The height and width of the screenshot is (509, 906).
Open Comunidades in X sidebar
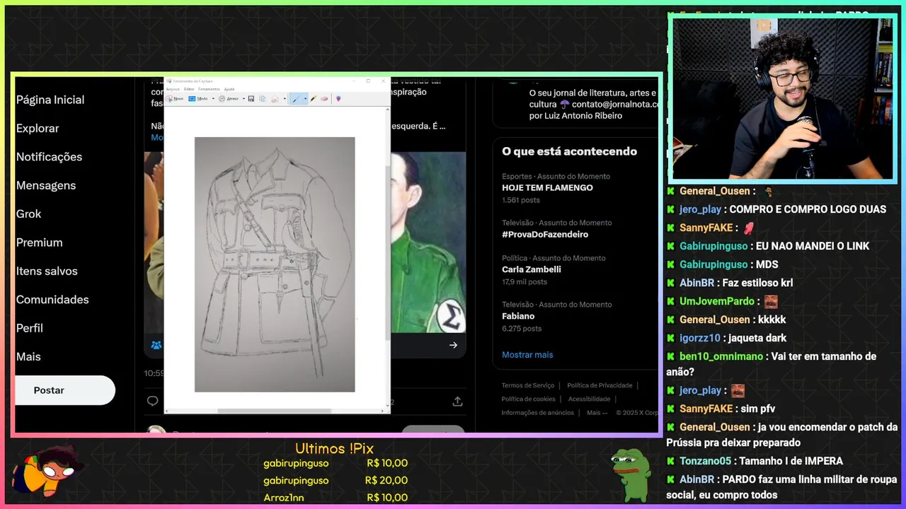click(52, 300)
